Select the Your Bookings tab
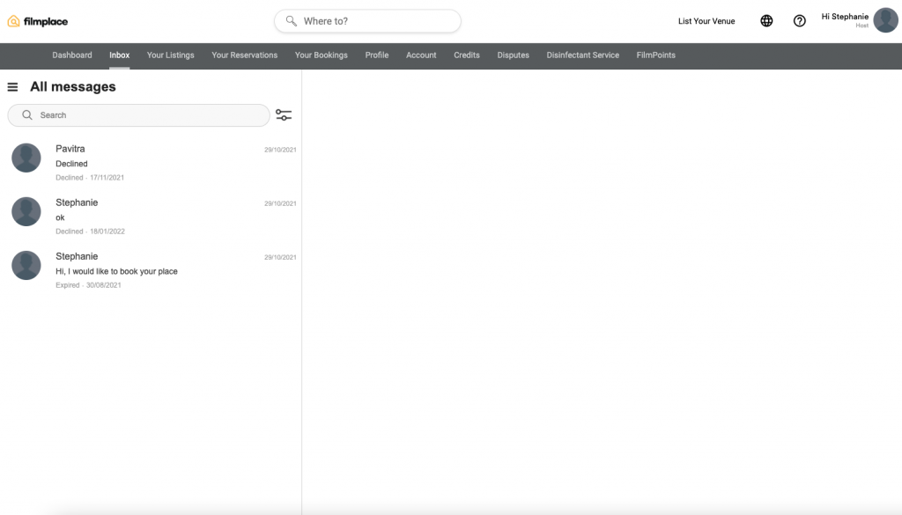 tap(321, 55)
